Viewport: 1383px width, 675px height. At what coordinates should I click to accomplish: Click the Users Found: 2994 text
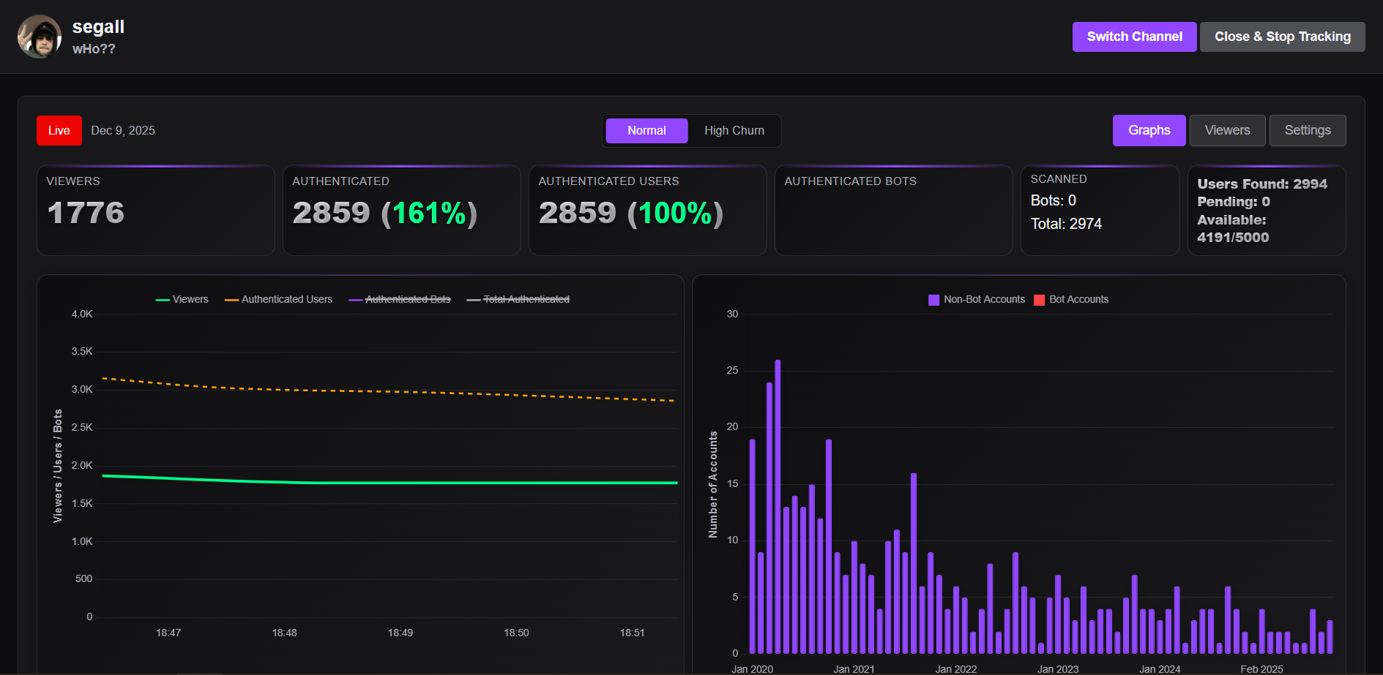pyautogui.click(x=1262, y=184)
